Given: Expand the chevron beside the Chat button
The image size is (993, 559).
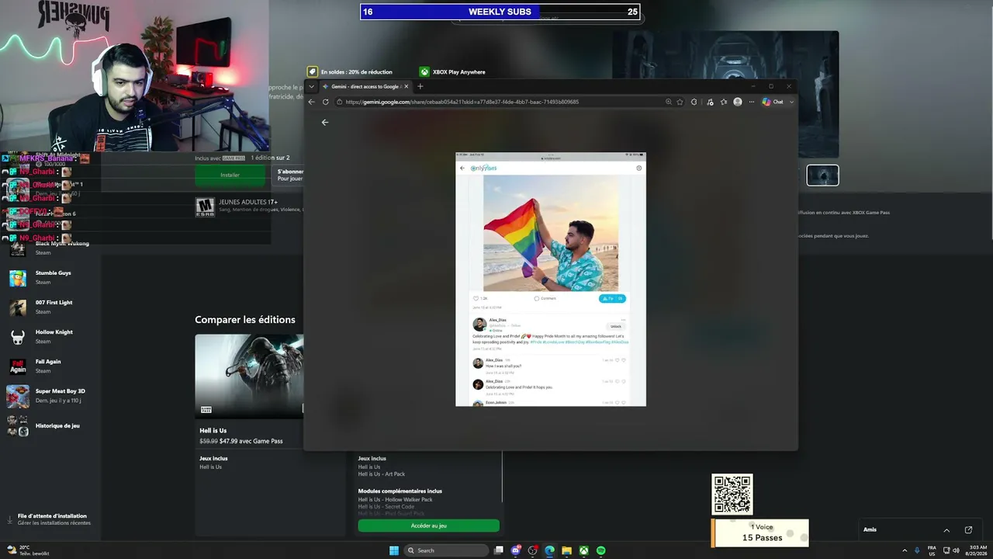Looking at the screenshot, I should (790, 102).
